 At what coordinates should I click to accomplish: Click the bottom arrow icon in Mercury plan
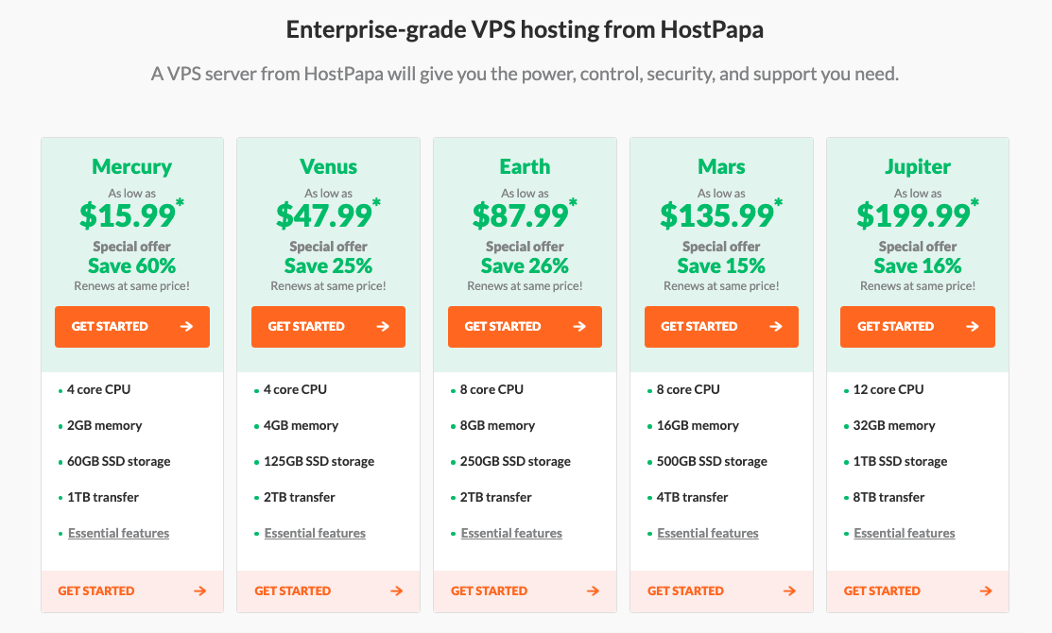click(199, 591)
